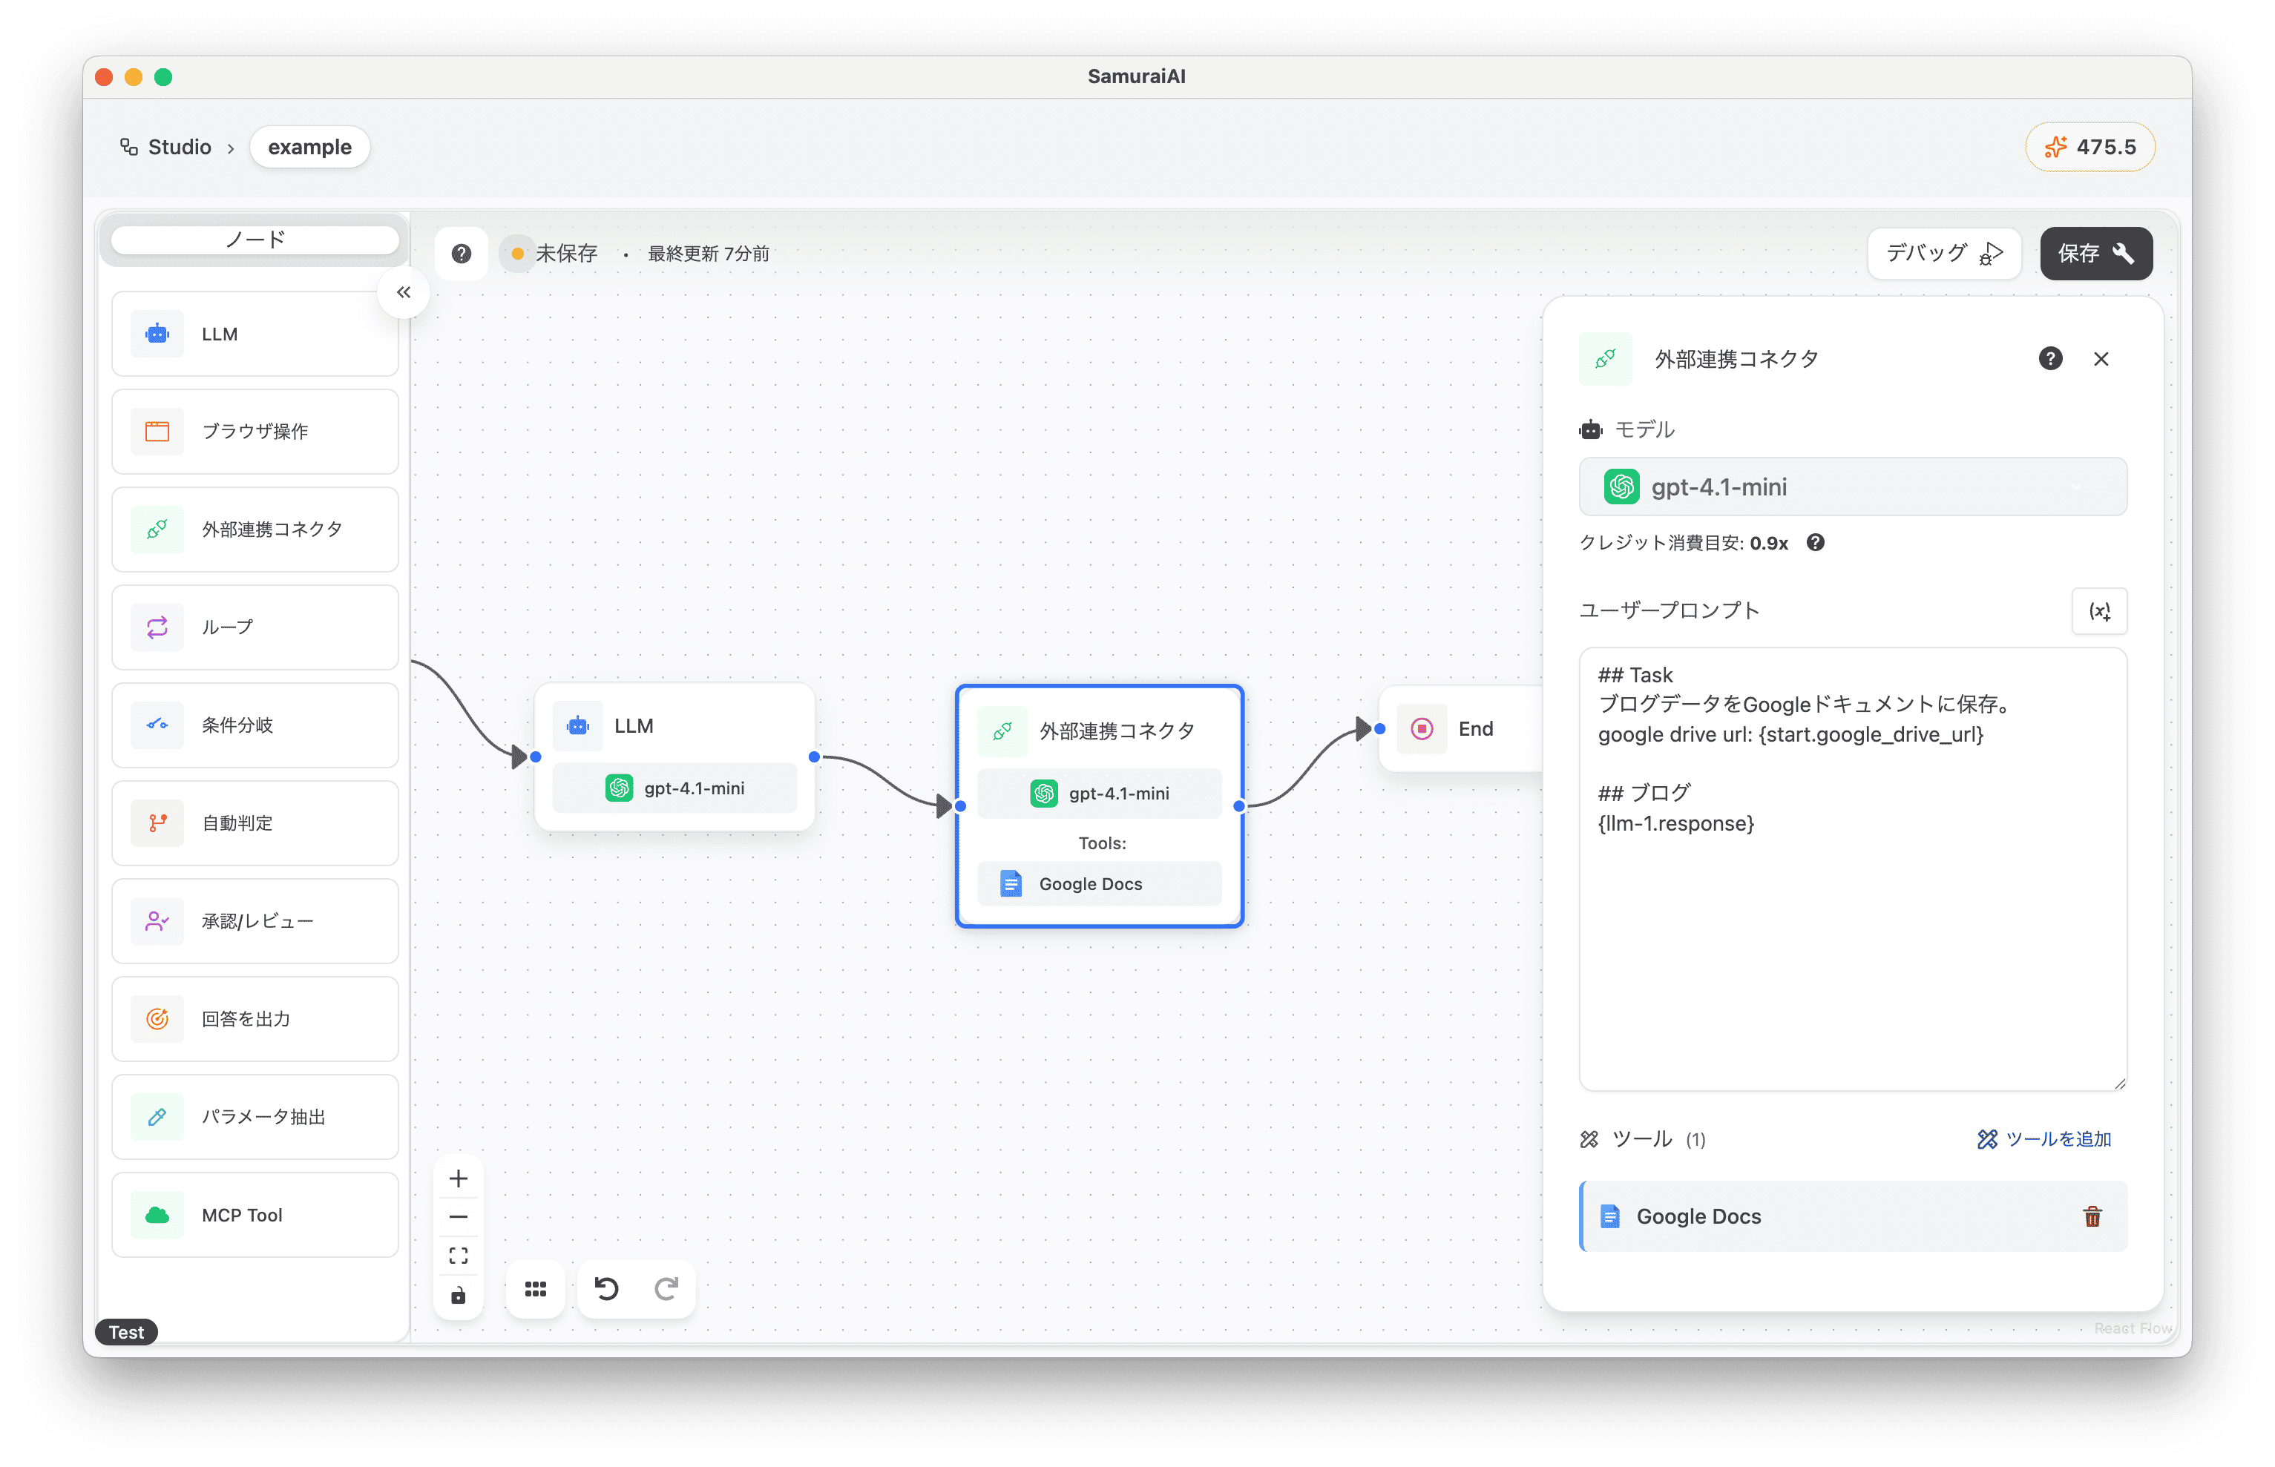
Task: Click the fit view icon on the canvas
Action: tap(459, 1256)
